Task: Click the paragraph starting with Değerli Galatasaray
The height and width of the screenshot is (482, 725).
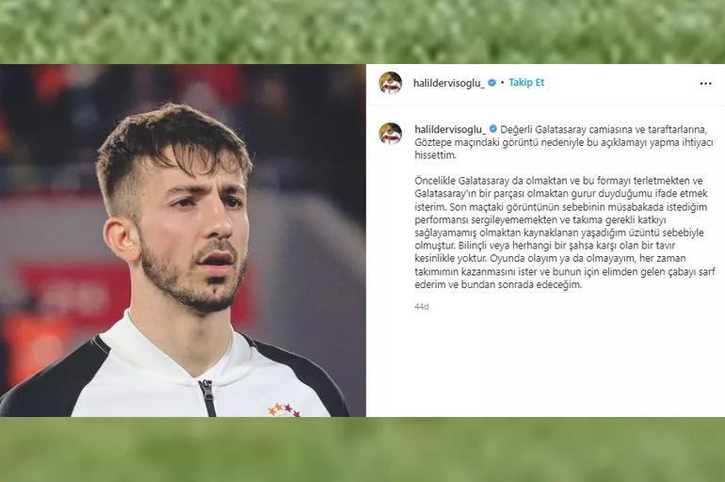Action: 564,142
